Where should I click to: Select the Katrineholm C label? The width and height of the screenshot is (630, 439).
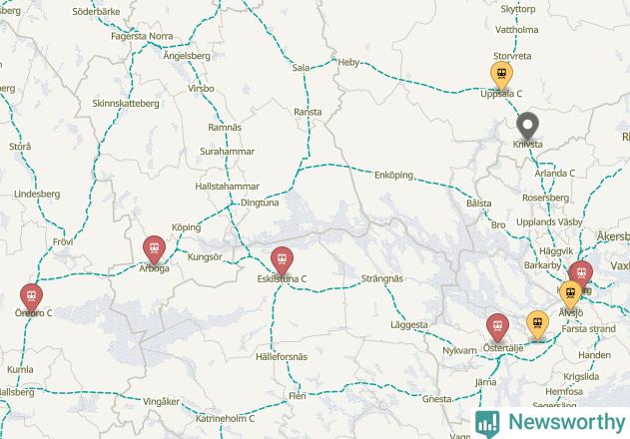[225, 418]
